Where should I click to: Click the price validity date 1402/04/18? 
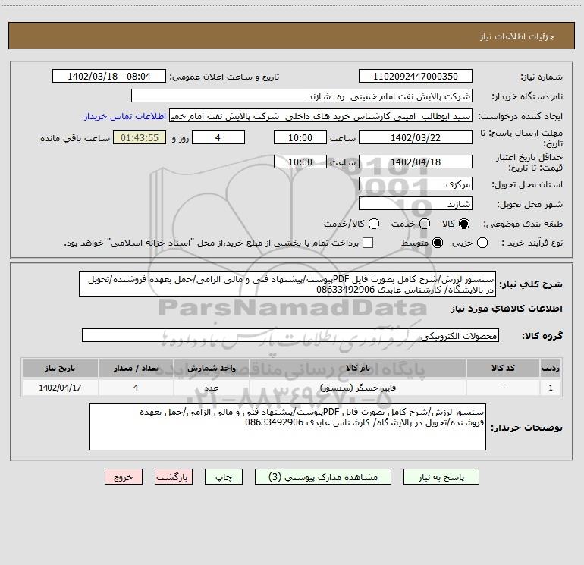416,162
